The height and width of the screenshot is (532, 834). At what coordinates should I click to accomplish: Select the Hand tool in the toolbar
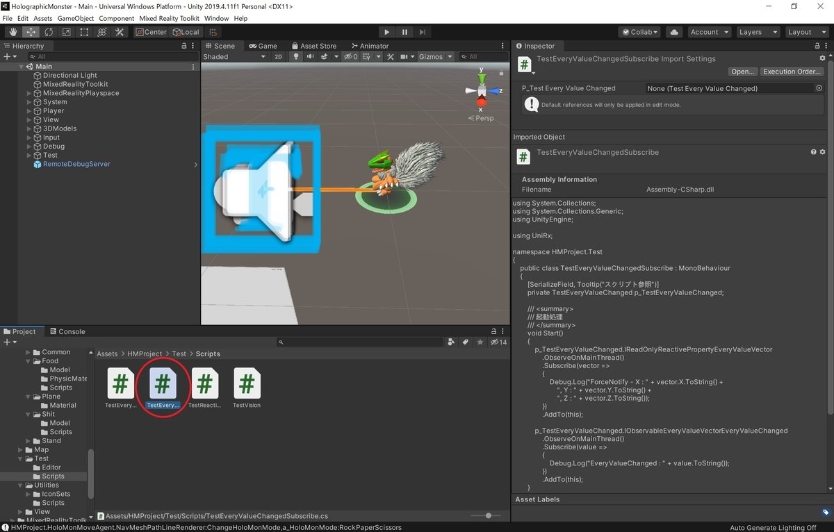(13, 32)
